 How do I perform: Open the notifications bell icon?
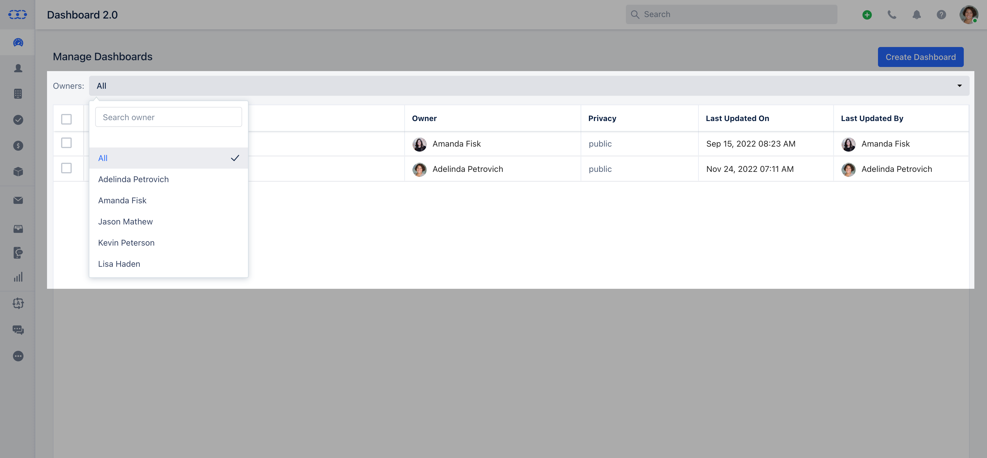click(x=916, y=15)
